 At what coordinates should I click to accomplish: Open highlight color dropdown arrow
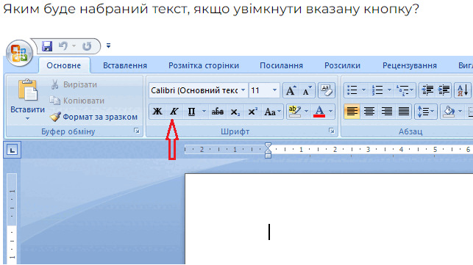pos(306,112)
